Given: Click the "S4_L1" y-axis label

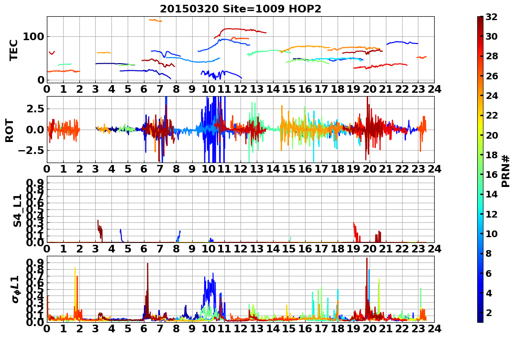Looking at the screenshot, I should point(17,210).
